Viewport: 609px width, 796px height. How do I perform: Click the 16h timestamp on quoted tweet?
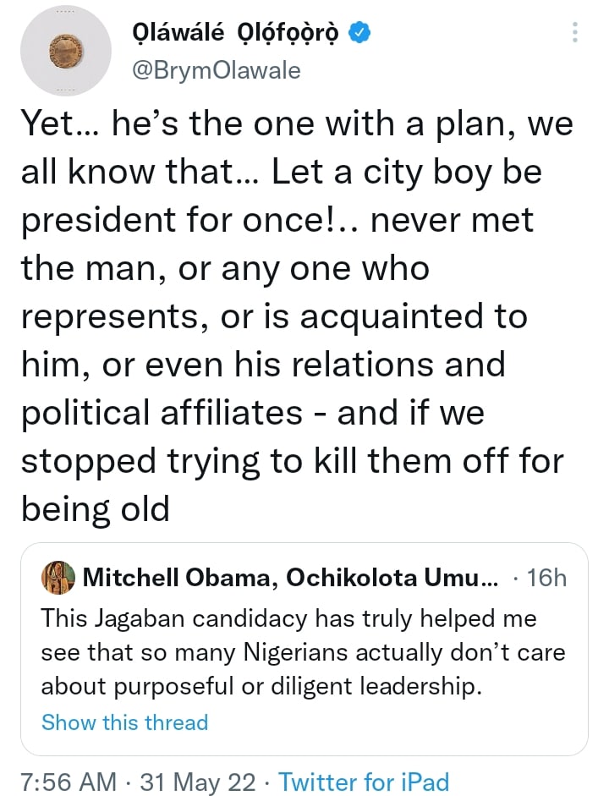(x=546, y=578)
